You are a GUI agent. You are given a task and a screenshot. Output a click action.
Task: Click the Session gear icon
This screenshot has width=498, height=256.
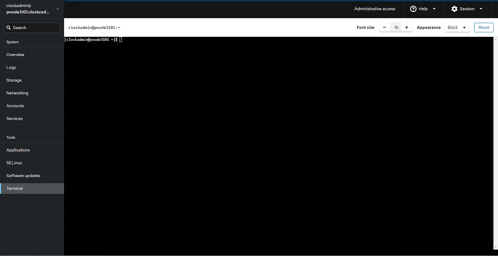click(x=454, y=9)
